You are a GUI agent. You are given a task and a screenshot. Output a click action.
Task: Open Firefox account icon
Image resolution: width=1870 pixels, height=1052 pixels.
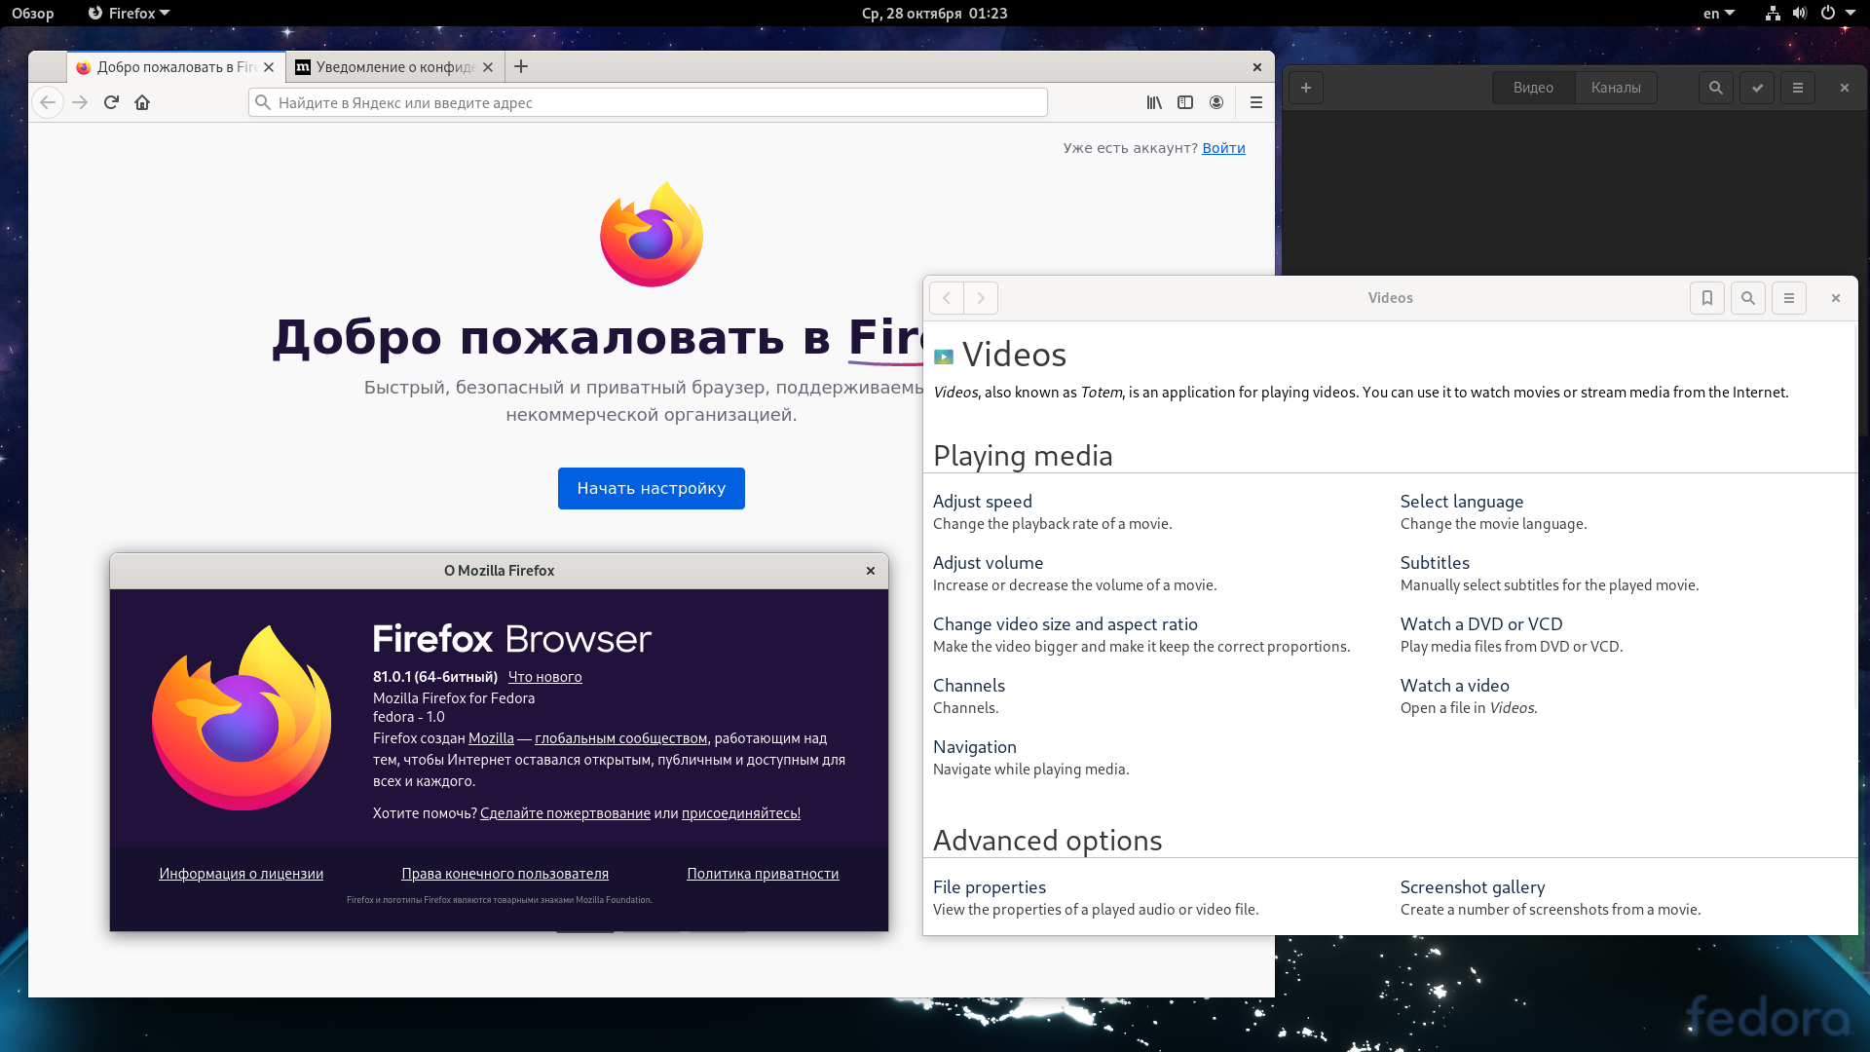coord(1216,102)
